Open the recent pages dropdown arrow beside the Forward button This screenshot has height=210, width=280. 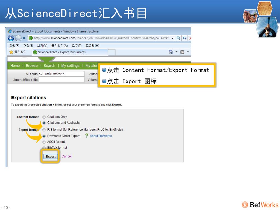[24, 38]
